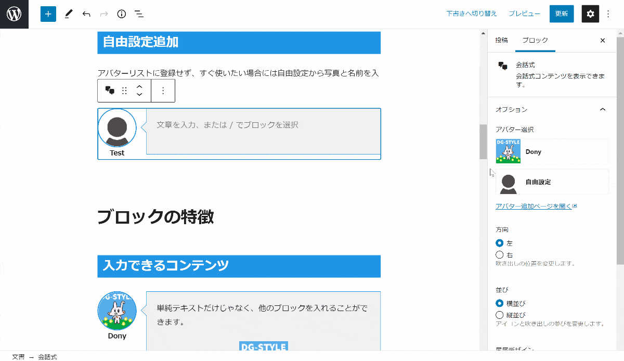Open the block inserter plus button
This screenshot has width=624, height=361.
pyautogui.click(x=48, y=14)
